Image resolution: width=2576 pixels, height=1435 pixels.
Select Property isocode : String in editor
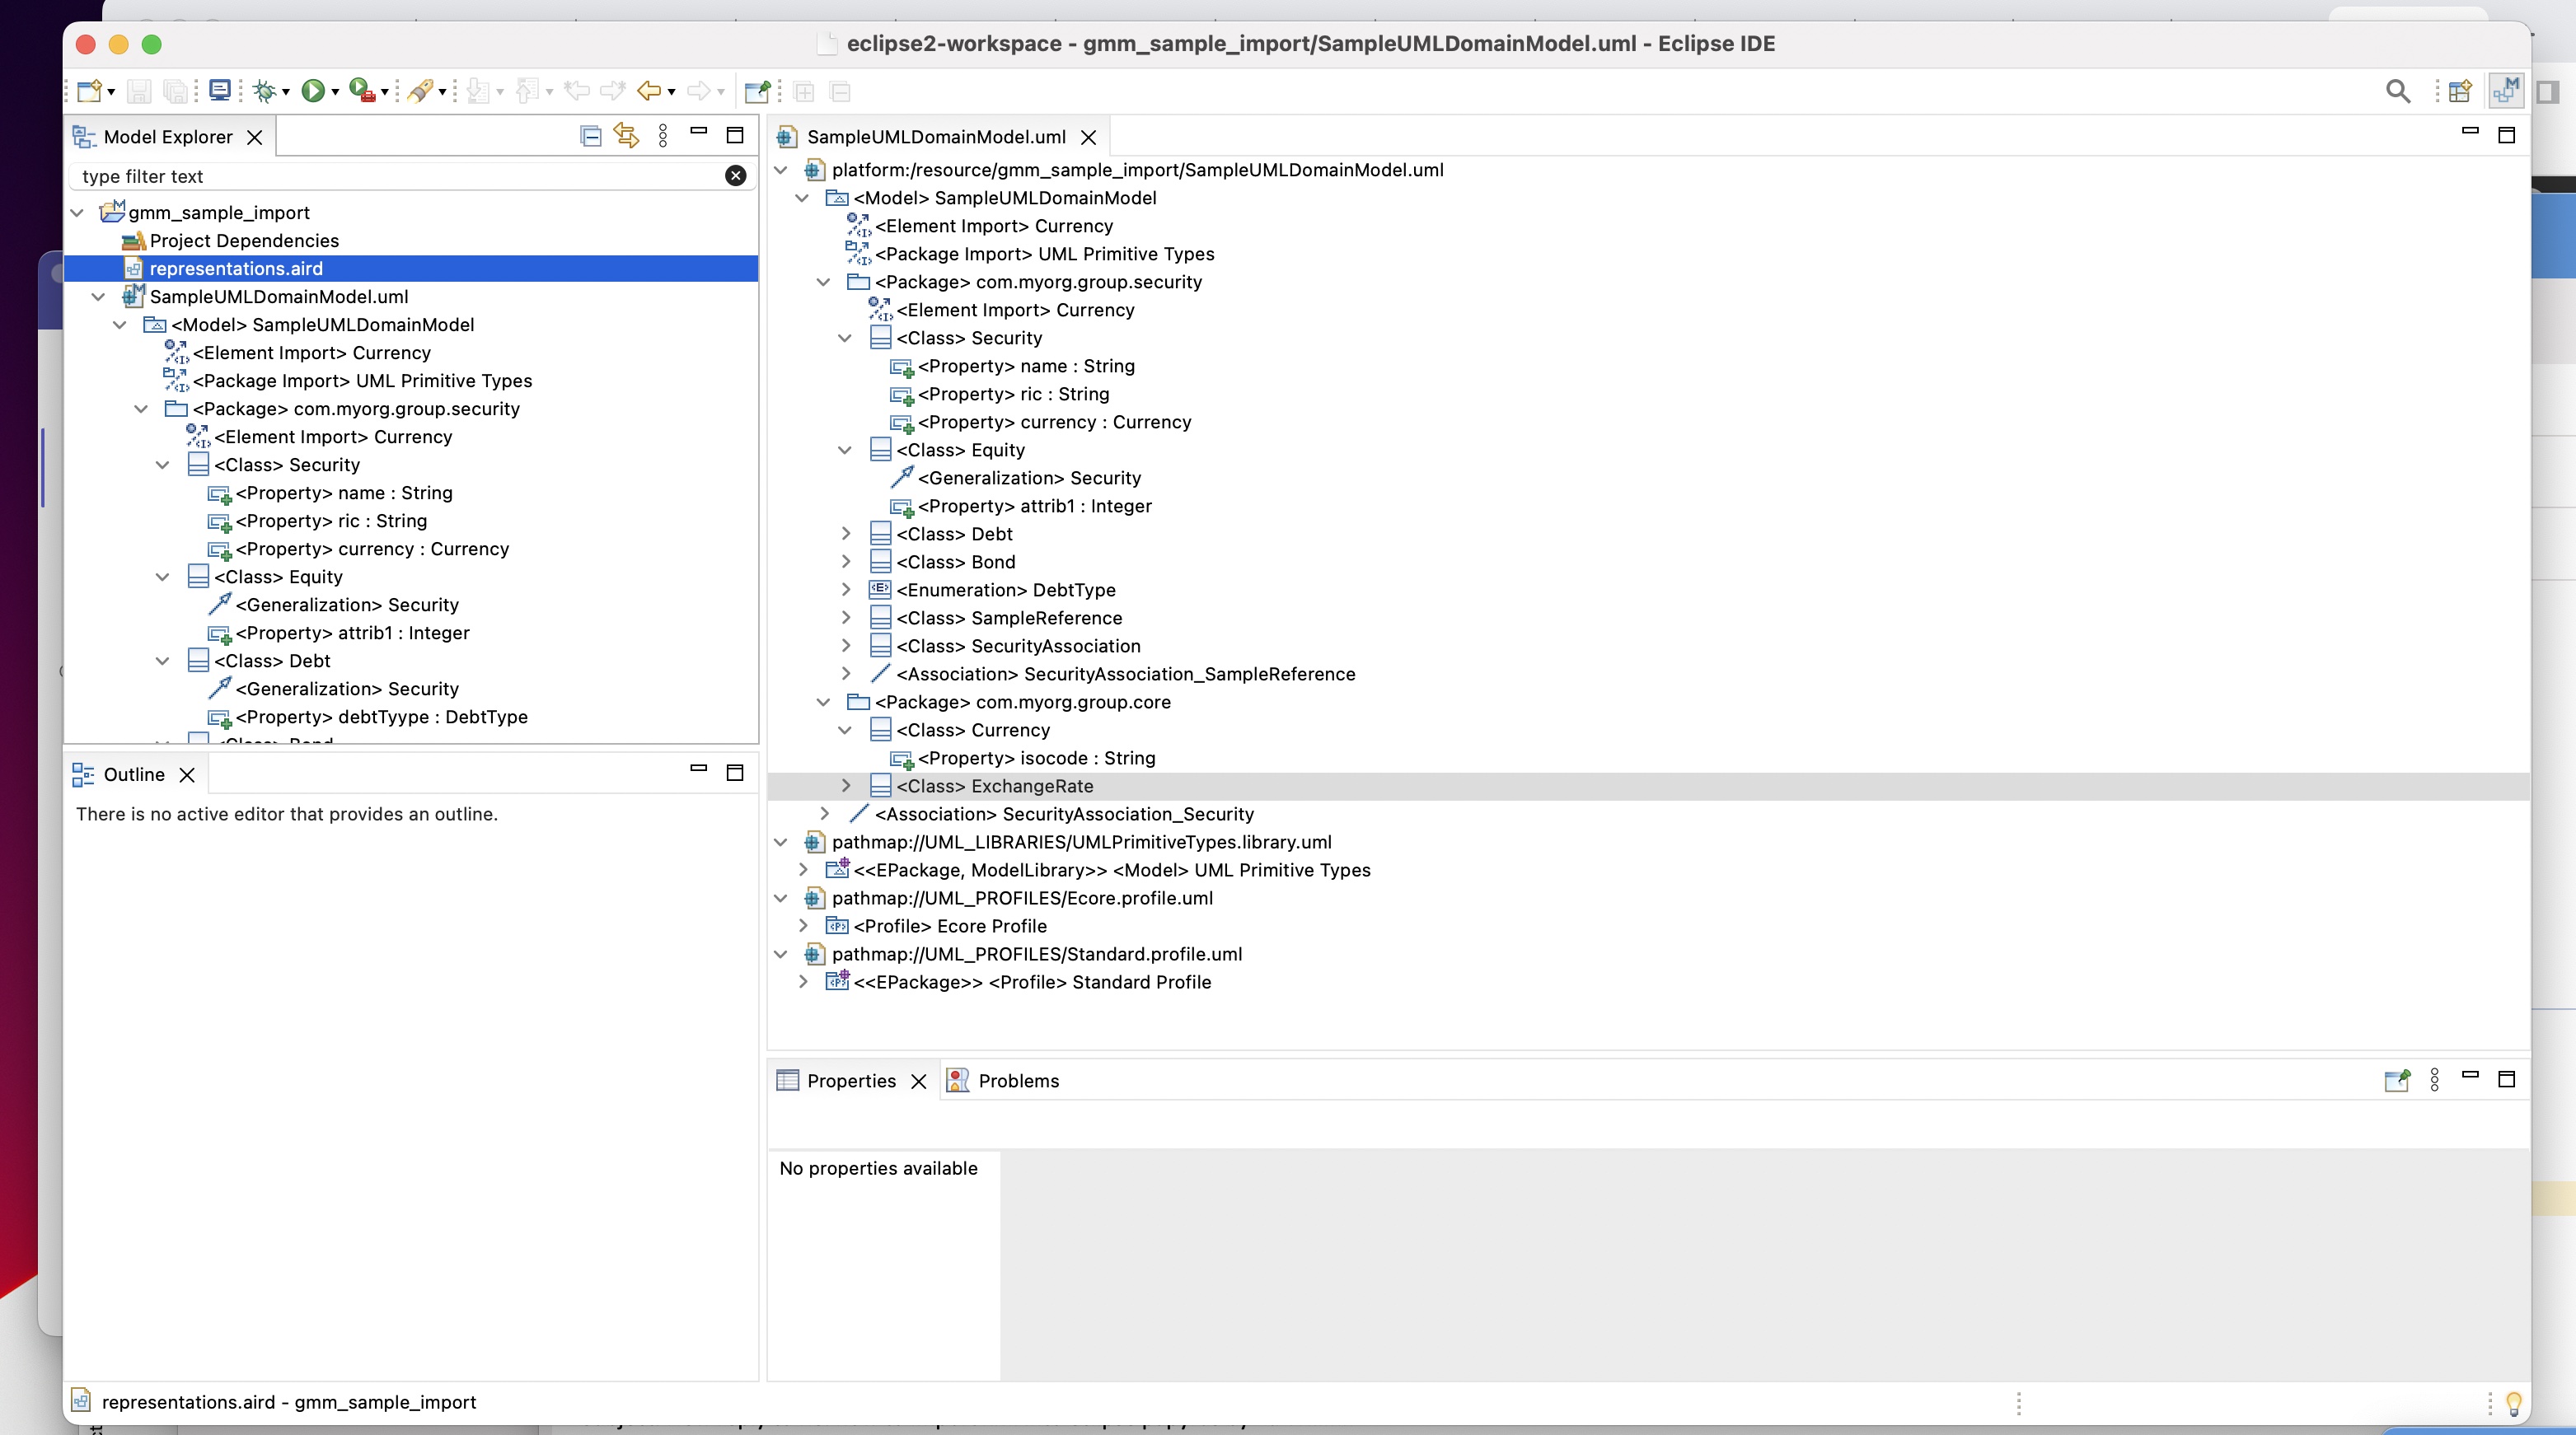[1036, 758]
